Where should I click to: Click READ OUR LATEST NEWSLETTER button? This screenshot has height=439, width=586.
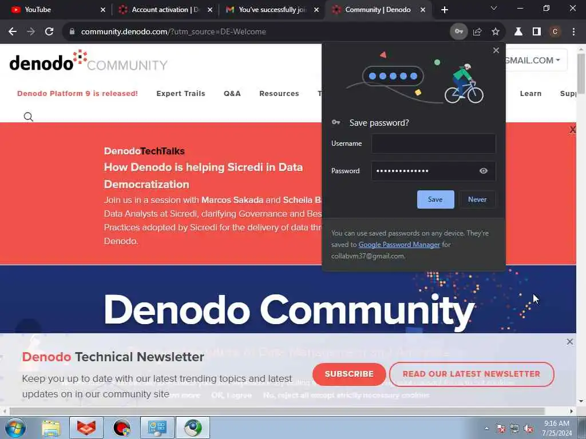pyautogui.click(x=472, y=374)
